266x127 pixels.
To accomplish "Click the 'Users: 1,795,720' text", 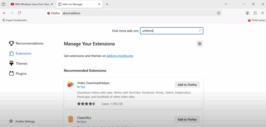I will point(112,104).
